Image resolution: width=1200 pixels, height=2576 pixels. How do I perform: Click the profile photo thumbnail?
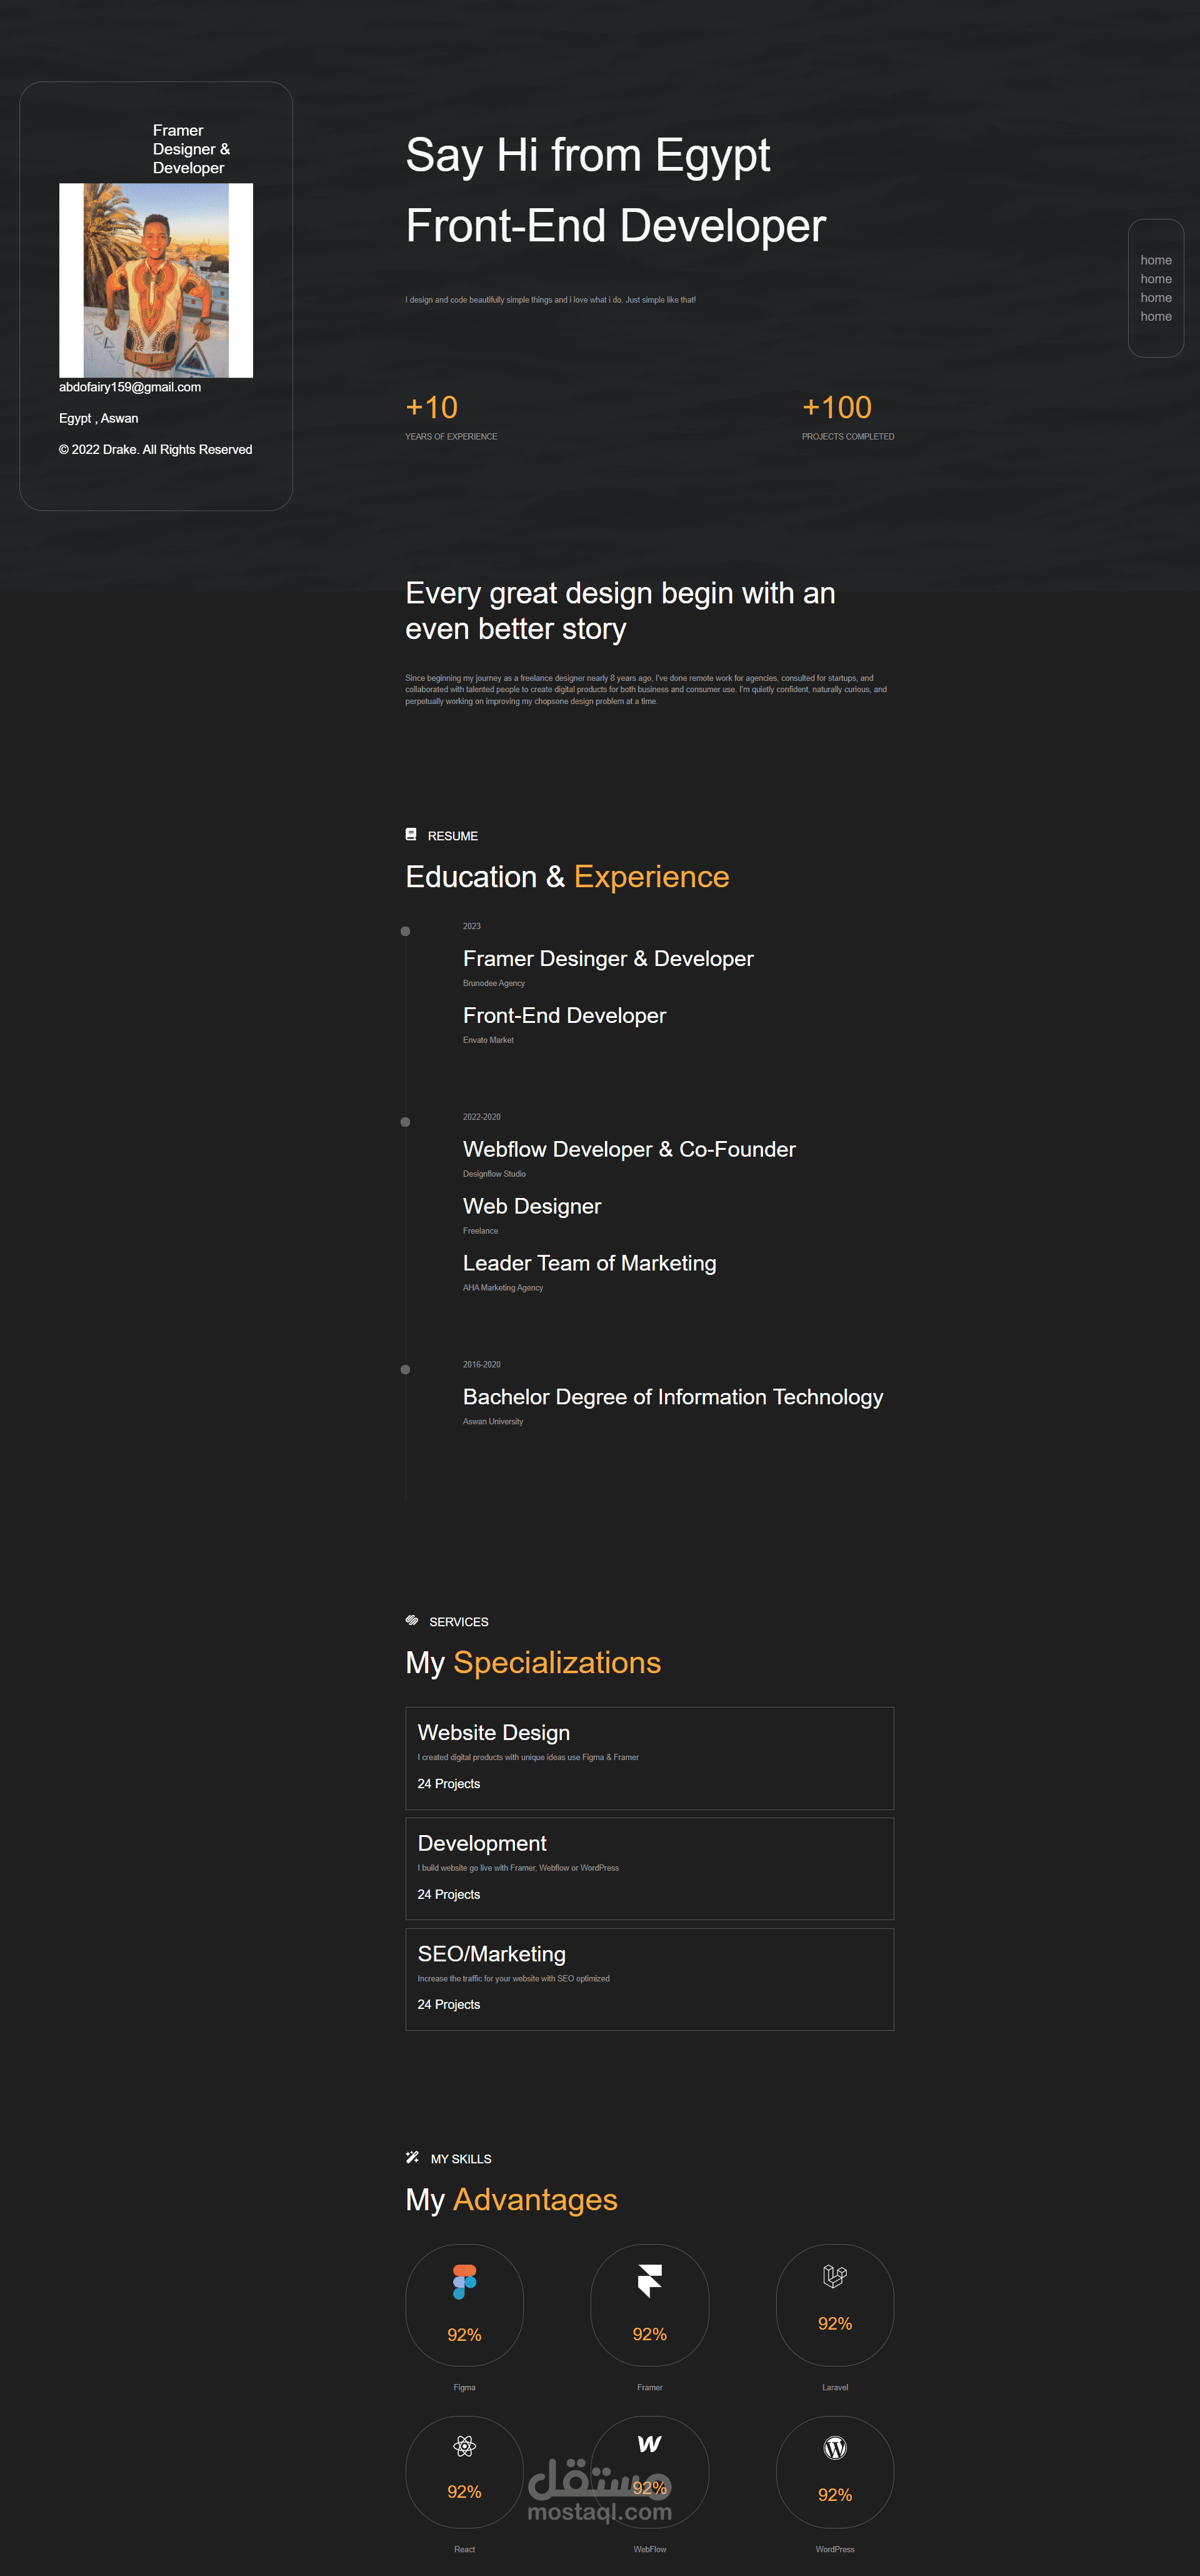[156, 280]
